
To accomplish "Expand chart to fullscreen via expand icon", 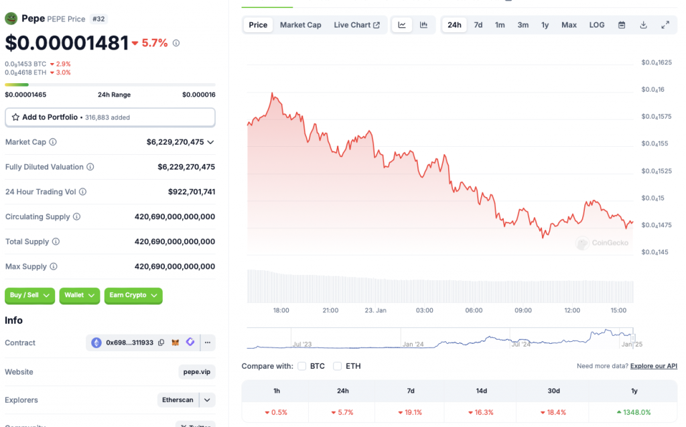I will [x=665, y=24].
